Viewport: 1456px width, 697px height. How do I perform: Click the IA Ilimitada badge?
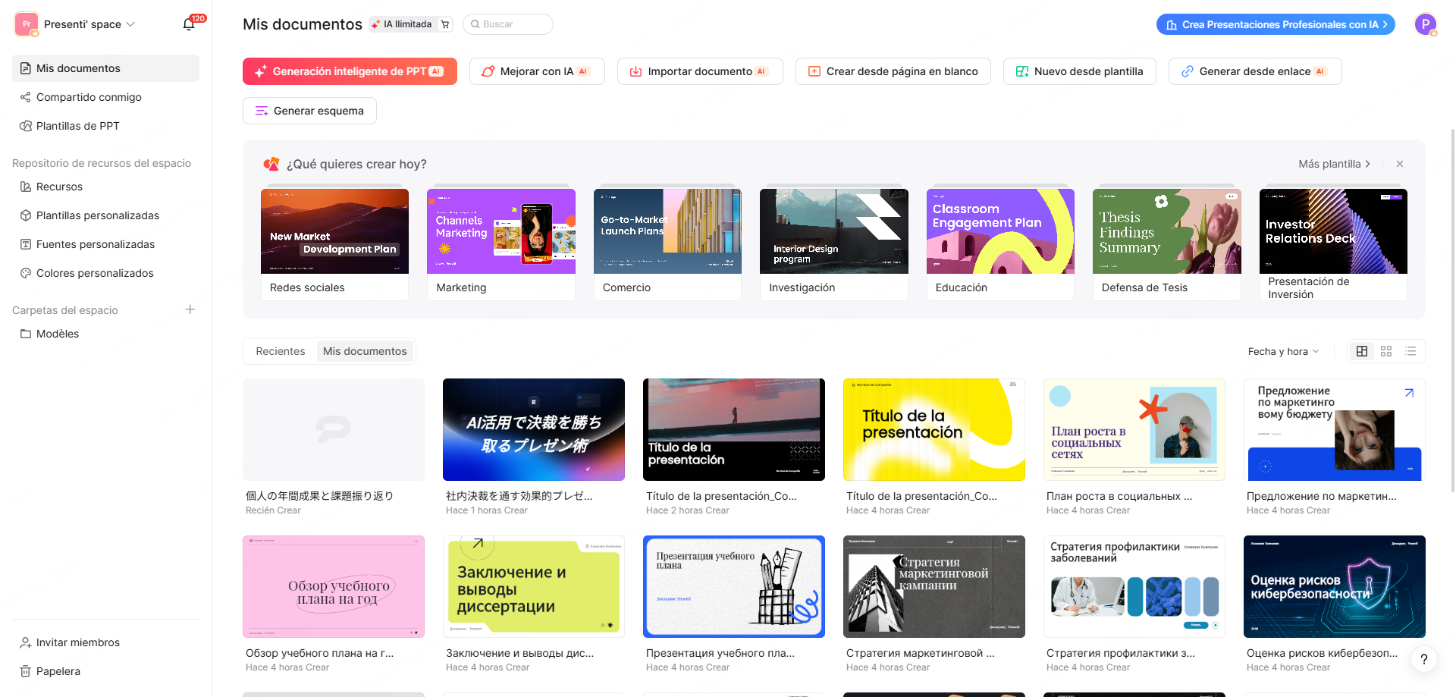point(402,24)
